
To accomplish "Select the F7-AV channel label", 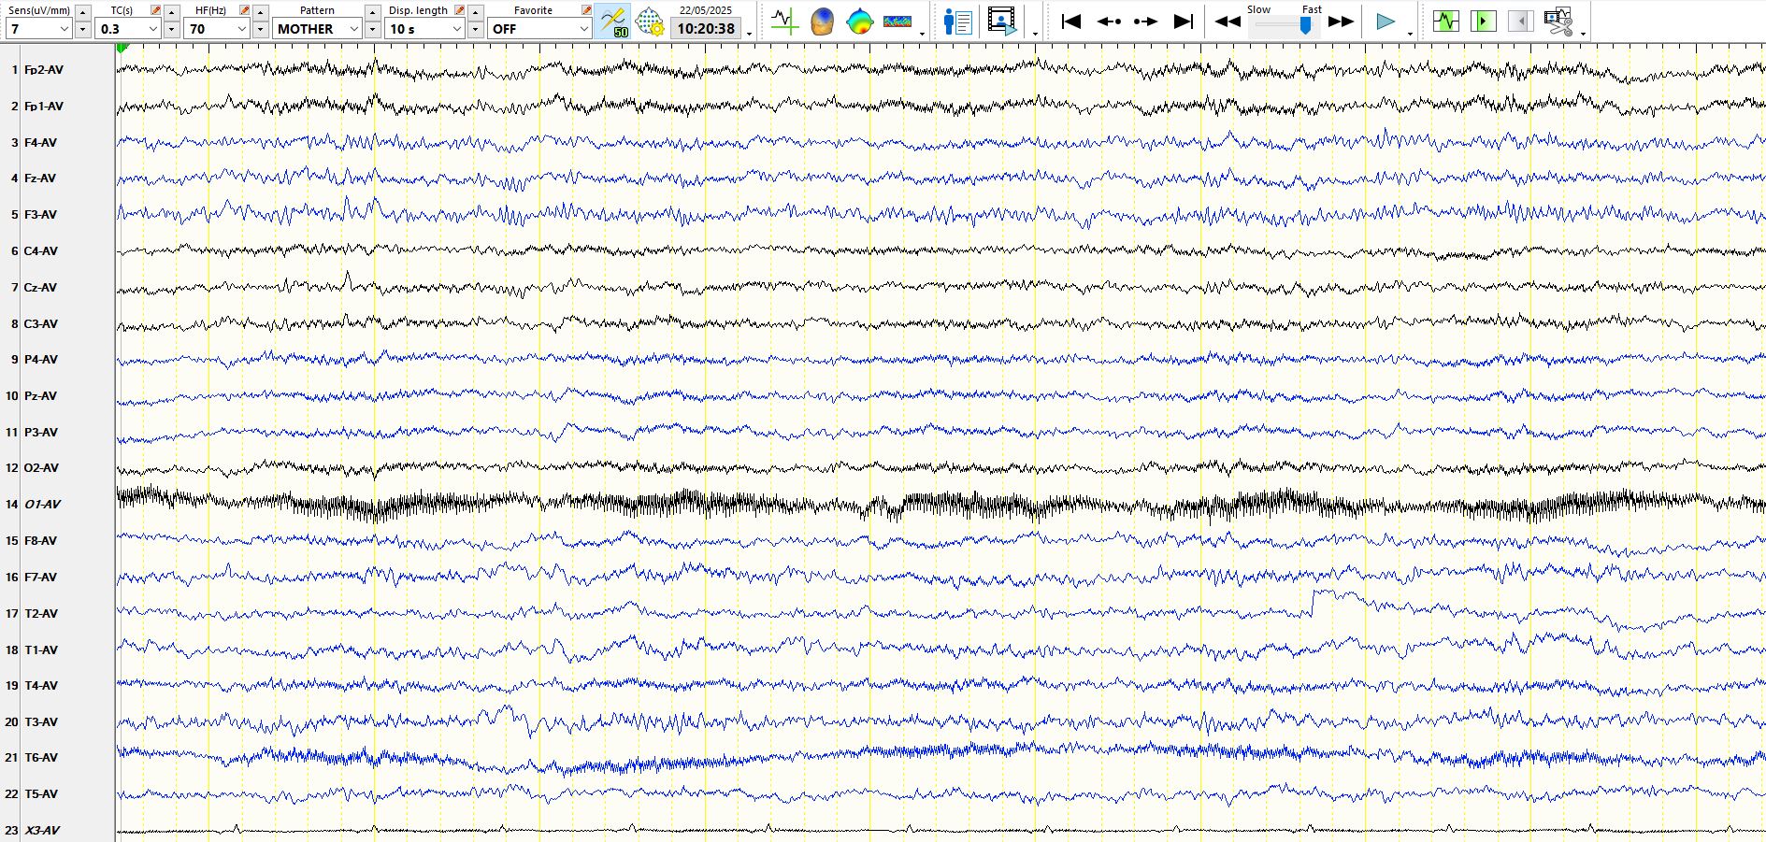I will coord(40,578).
